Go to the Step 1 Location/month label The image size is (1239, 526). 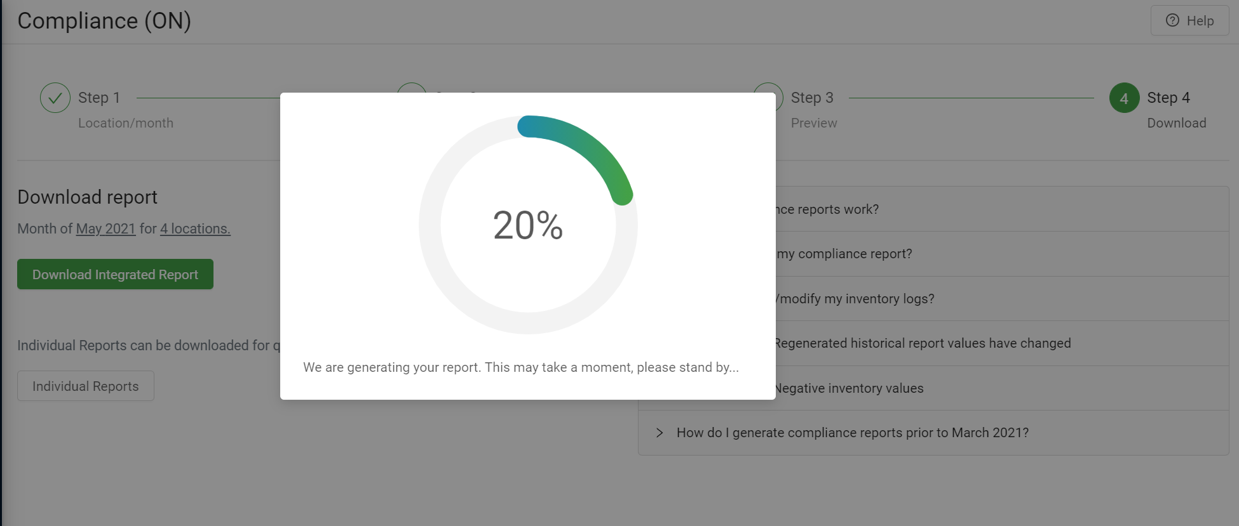pos(125,123)
